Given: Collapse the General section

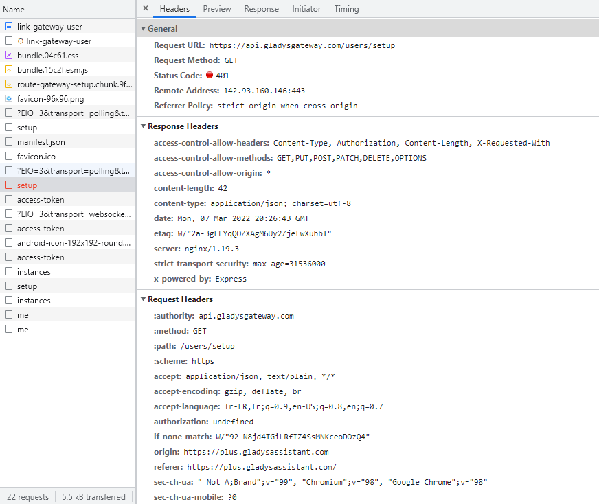Looking at the screenshot, I should 144,29.
